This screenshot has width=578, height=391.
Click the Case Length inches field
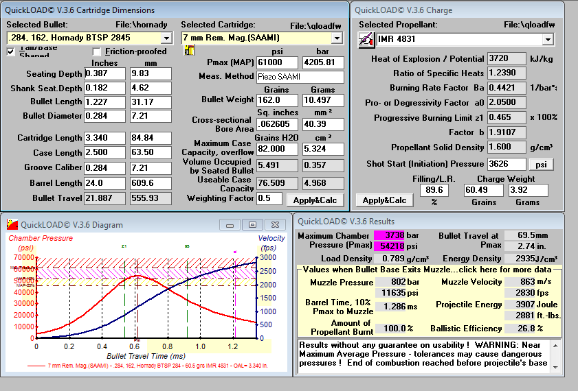104,152
